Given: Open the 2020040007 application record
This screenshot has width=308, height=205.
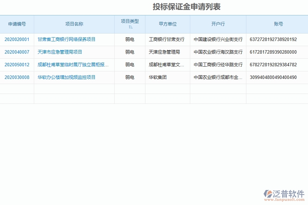Looking at the screenshot, I should click(x=17, y=52).
